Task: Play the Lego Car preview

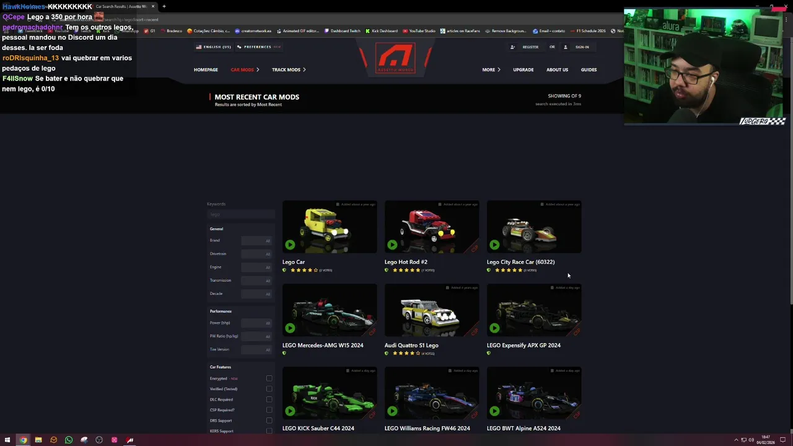Action: 290,245
